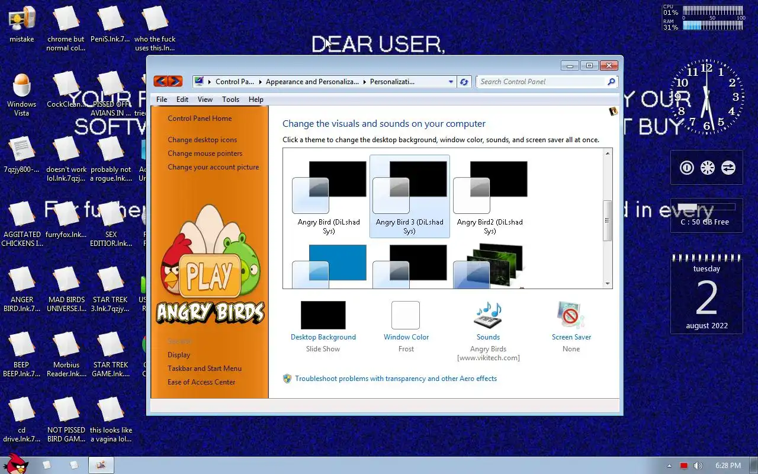Open the Display link in sidebar

179,355
